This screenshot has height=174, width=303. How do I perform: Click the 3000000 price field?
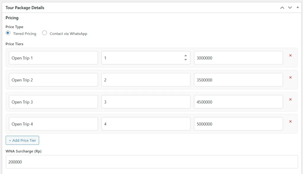tap(238, 58)
